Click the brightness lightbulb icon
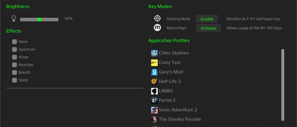 14,19
